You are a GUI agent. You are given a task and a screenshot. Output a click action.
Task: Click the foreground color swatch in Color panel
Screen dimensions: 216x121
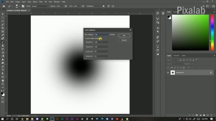(168, 16)
